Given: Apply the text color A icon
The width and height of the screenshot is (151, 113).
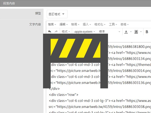Looking at the screenshot, I should [126, 32].
